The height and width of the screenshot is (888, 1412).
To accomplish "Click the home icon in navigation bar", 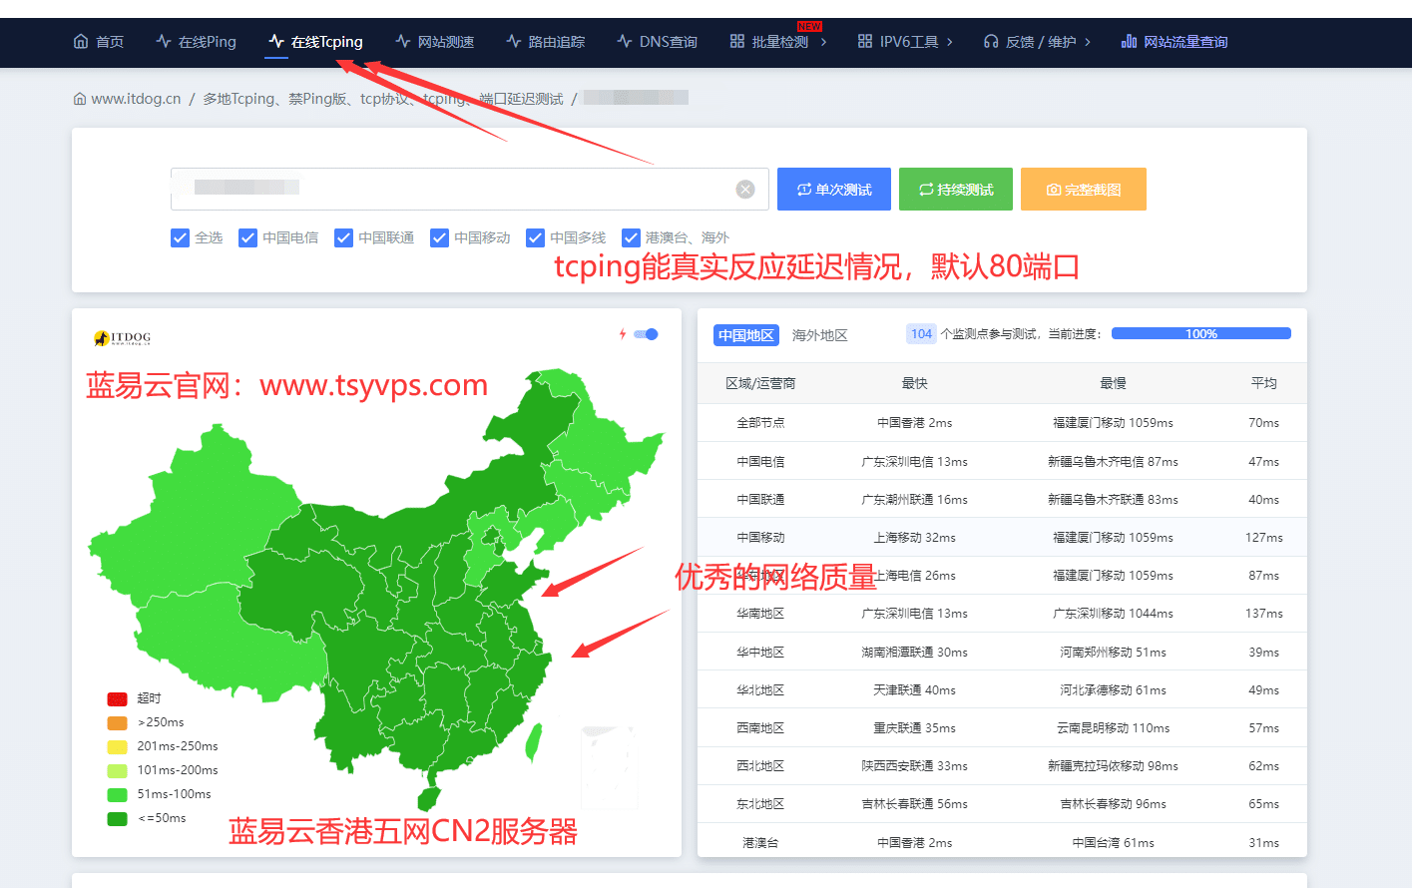I will pos(81,42).
